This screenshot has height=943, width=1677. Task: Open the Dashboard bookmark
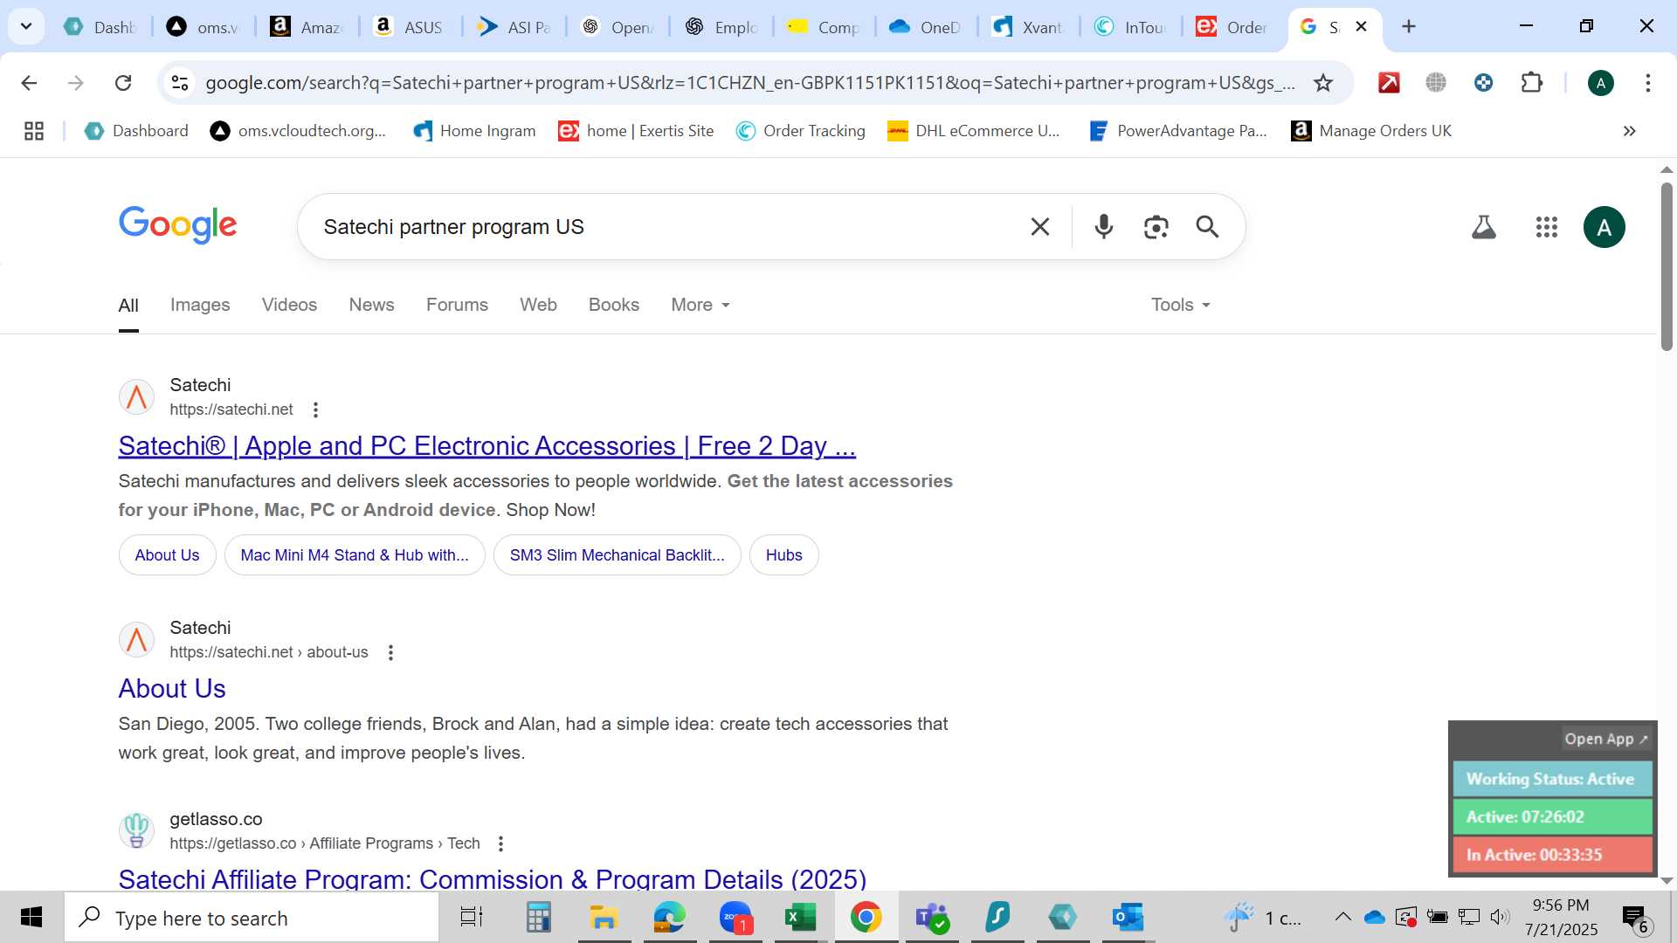coord(136,131)
